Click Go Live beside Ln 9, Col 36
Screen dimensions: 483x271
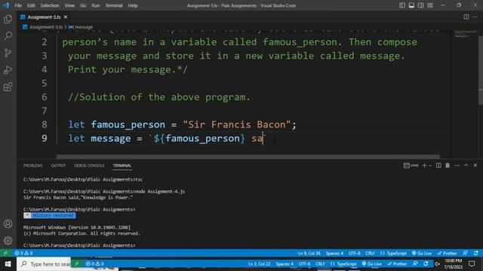point(422,253)
